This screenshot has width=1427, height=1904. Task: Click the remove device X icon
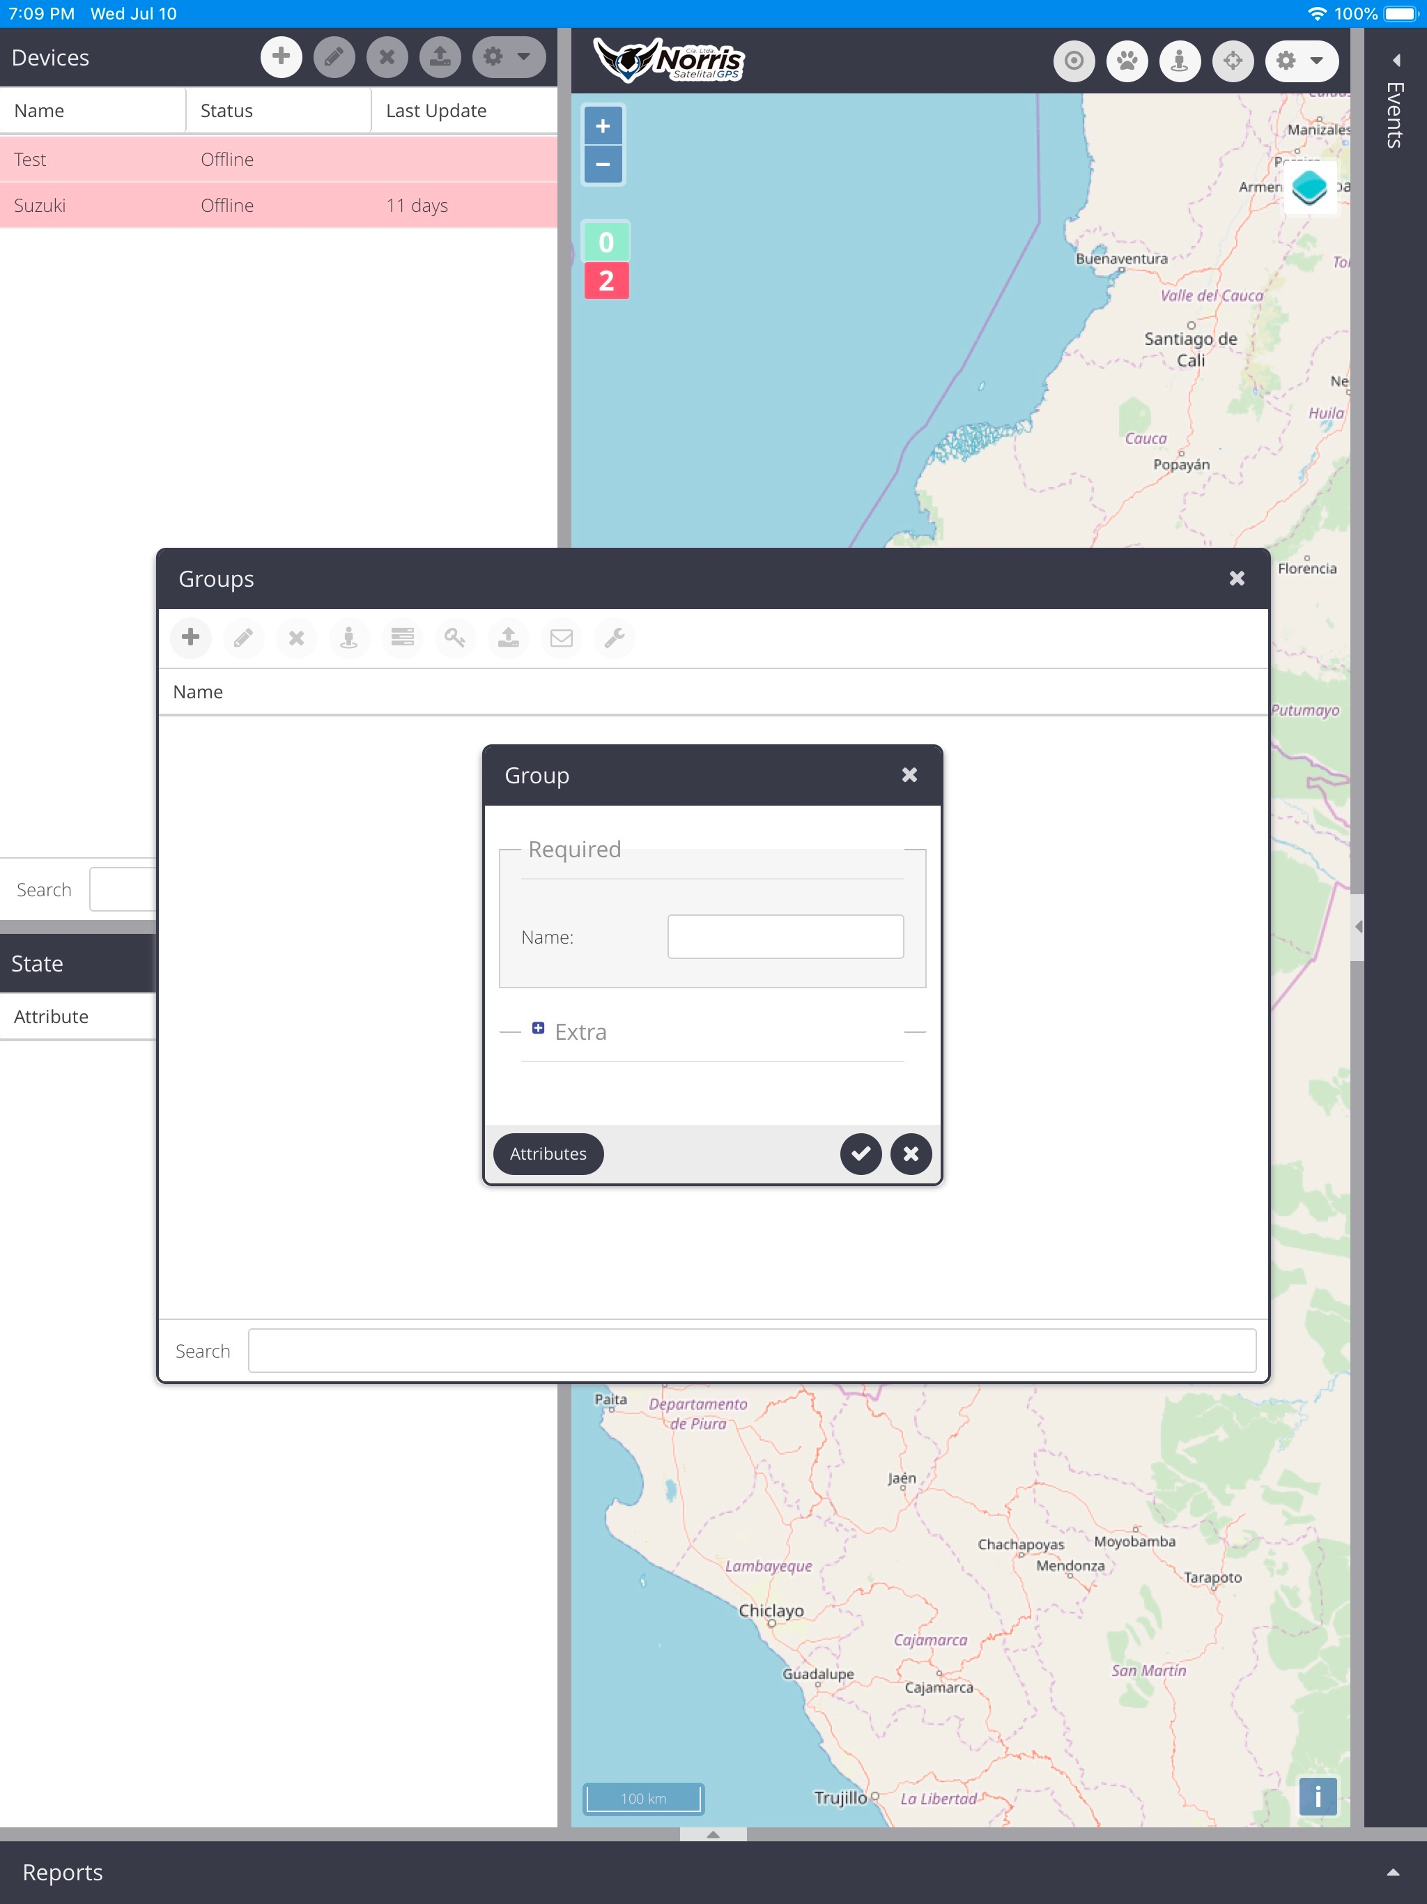[x=387, y=58]
